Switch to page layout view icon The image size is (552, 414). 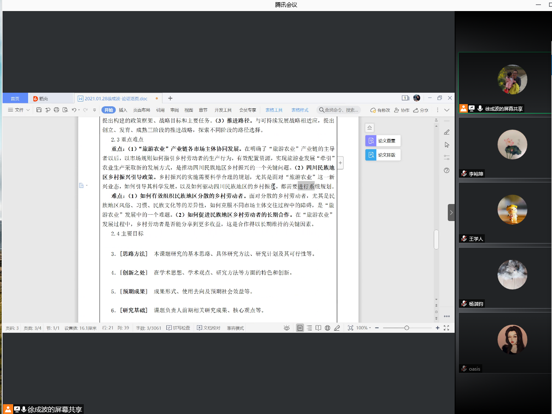(300, 328)
